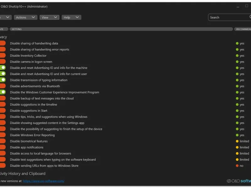The width and height of the screenshot is (251, 188).
Task: Select 'Disable the possibility of suggesting to finish the setup'
Action: (56, 129)
